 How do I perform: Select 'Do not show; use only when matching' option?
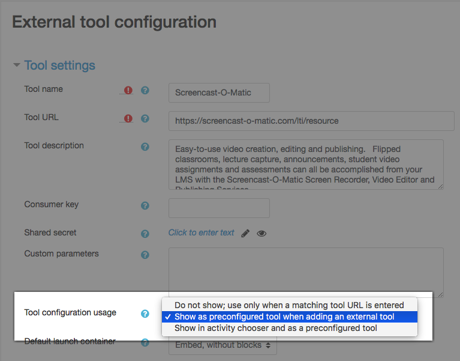pyautogui.click(x=289, y=305)
